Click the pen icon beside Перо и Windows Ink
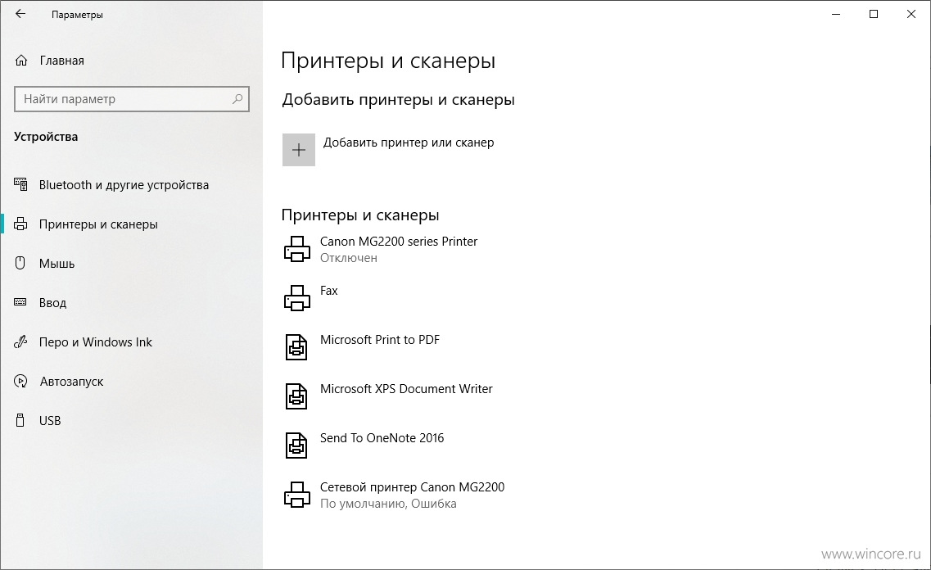 (x=20, y=342)
